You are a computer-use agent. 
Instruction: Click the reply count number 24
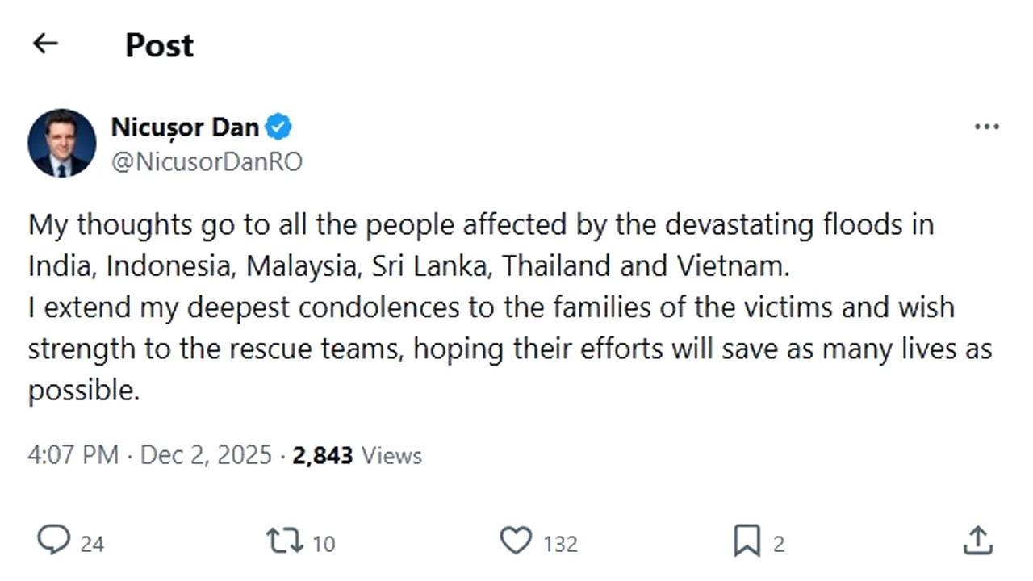[92, 544]
